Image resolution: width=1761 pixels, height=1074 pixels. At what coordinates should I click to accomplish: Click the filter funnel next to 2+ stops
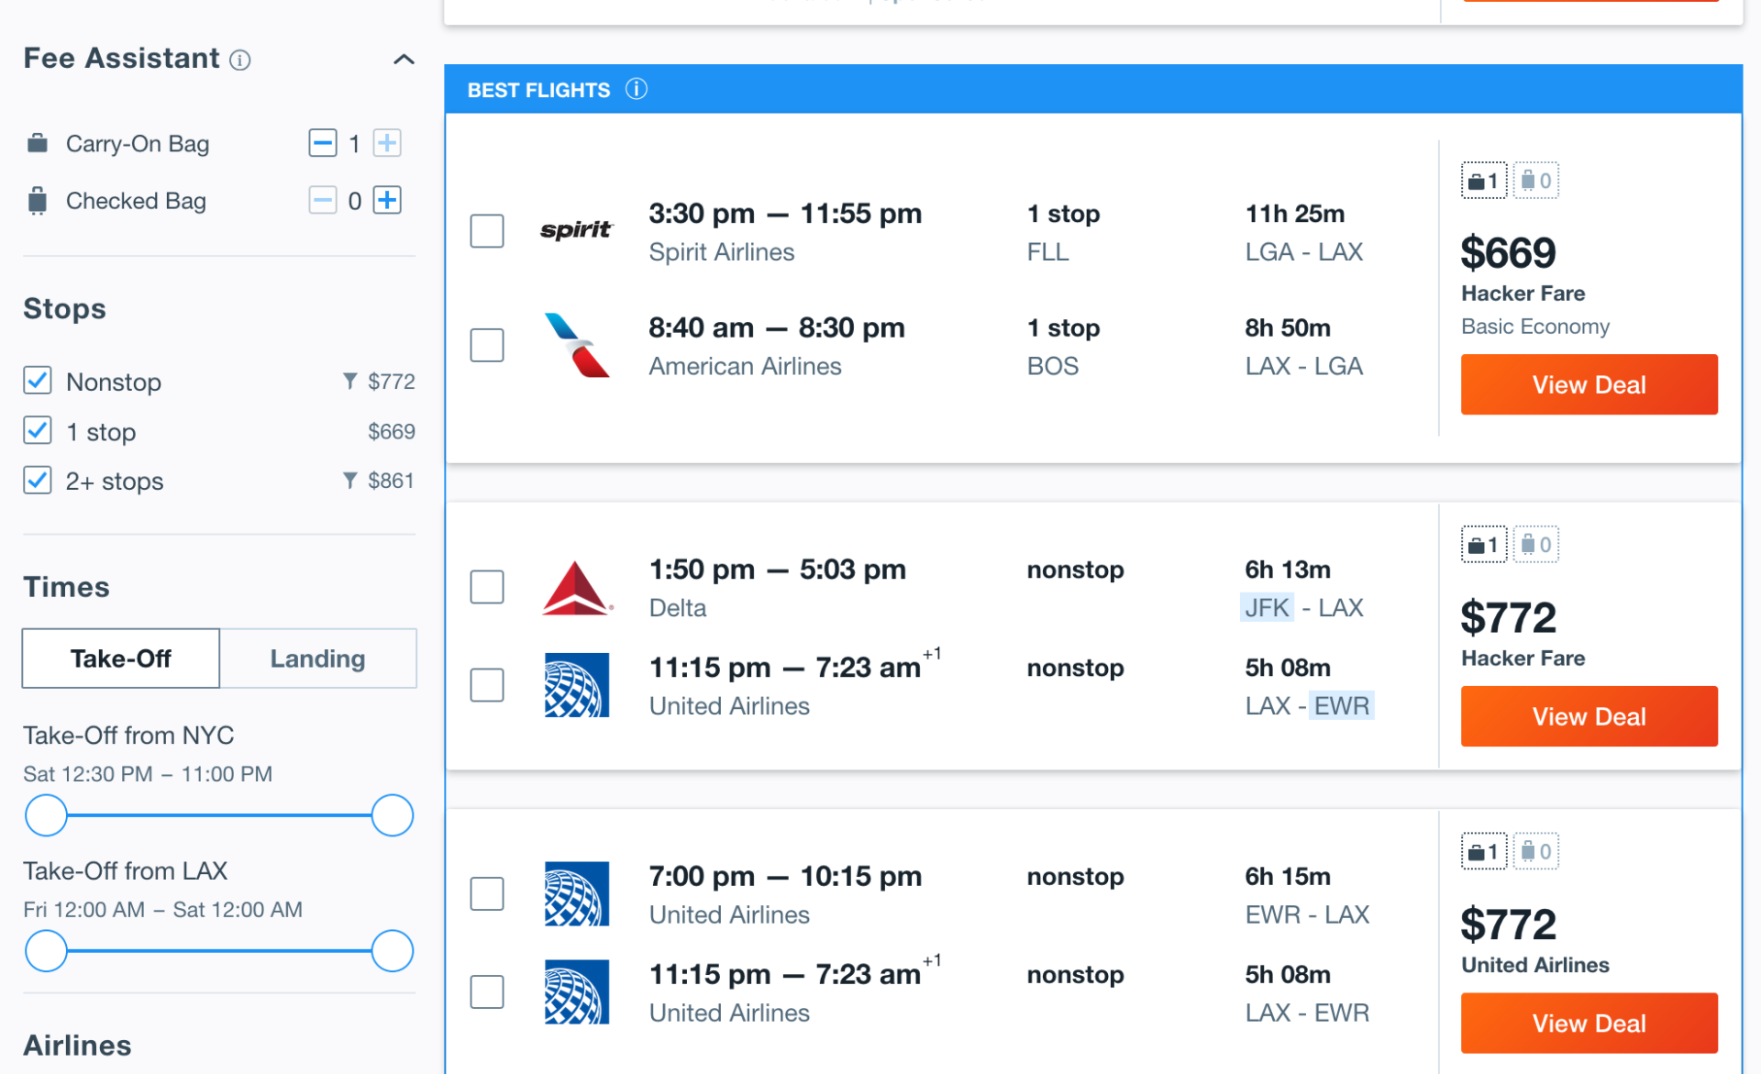pyautogui.click(x=349, y=480)
